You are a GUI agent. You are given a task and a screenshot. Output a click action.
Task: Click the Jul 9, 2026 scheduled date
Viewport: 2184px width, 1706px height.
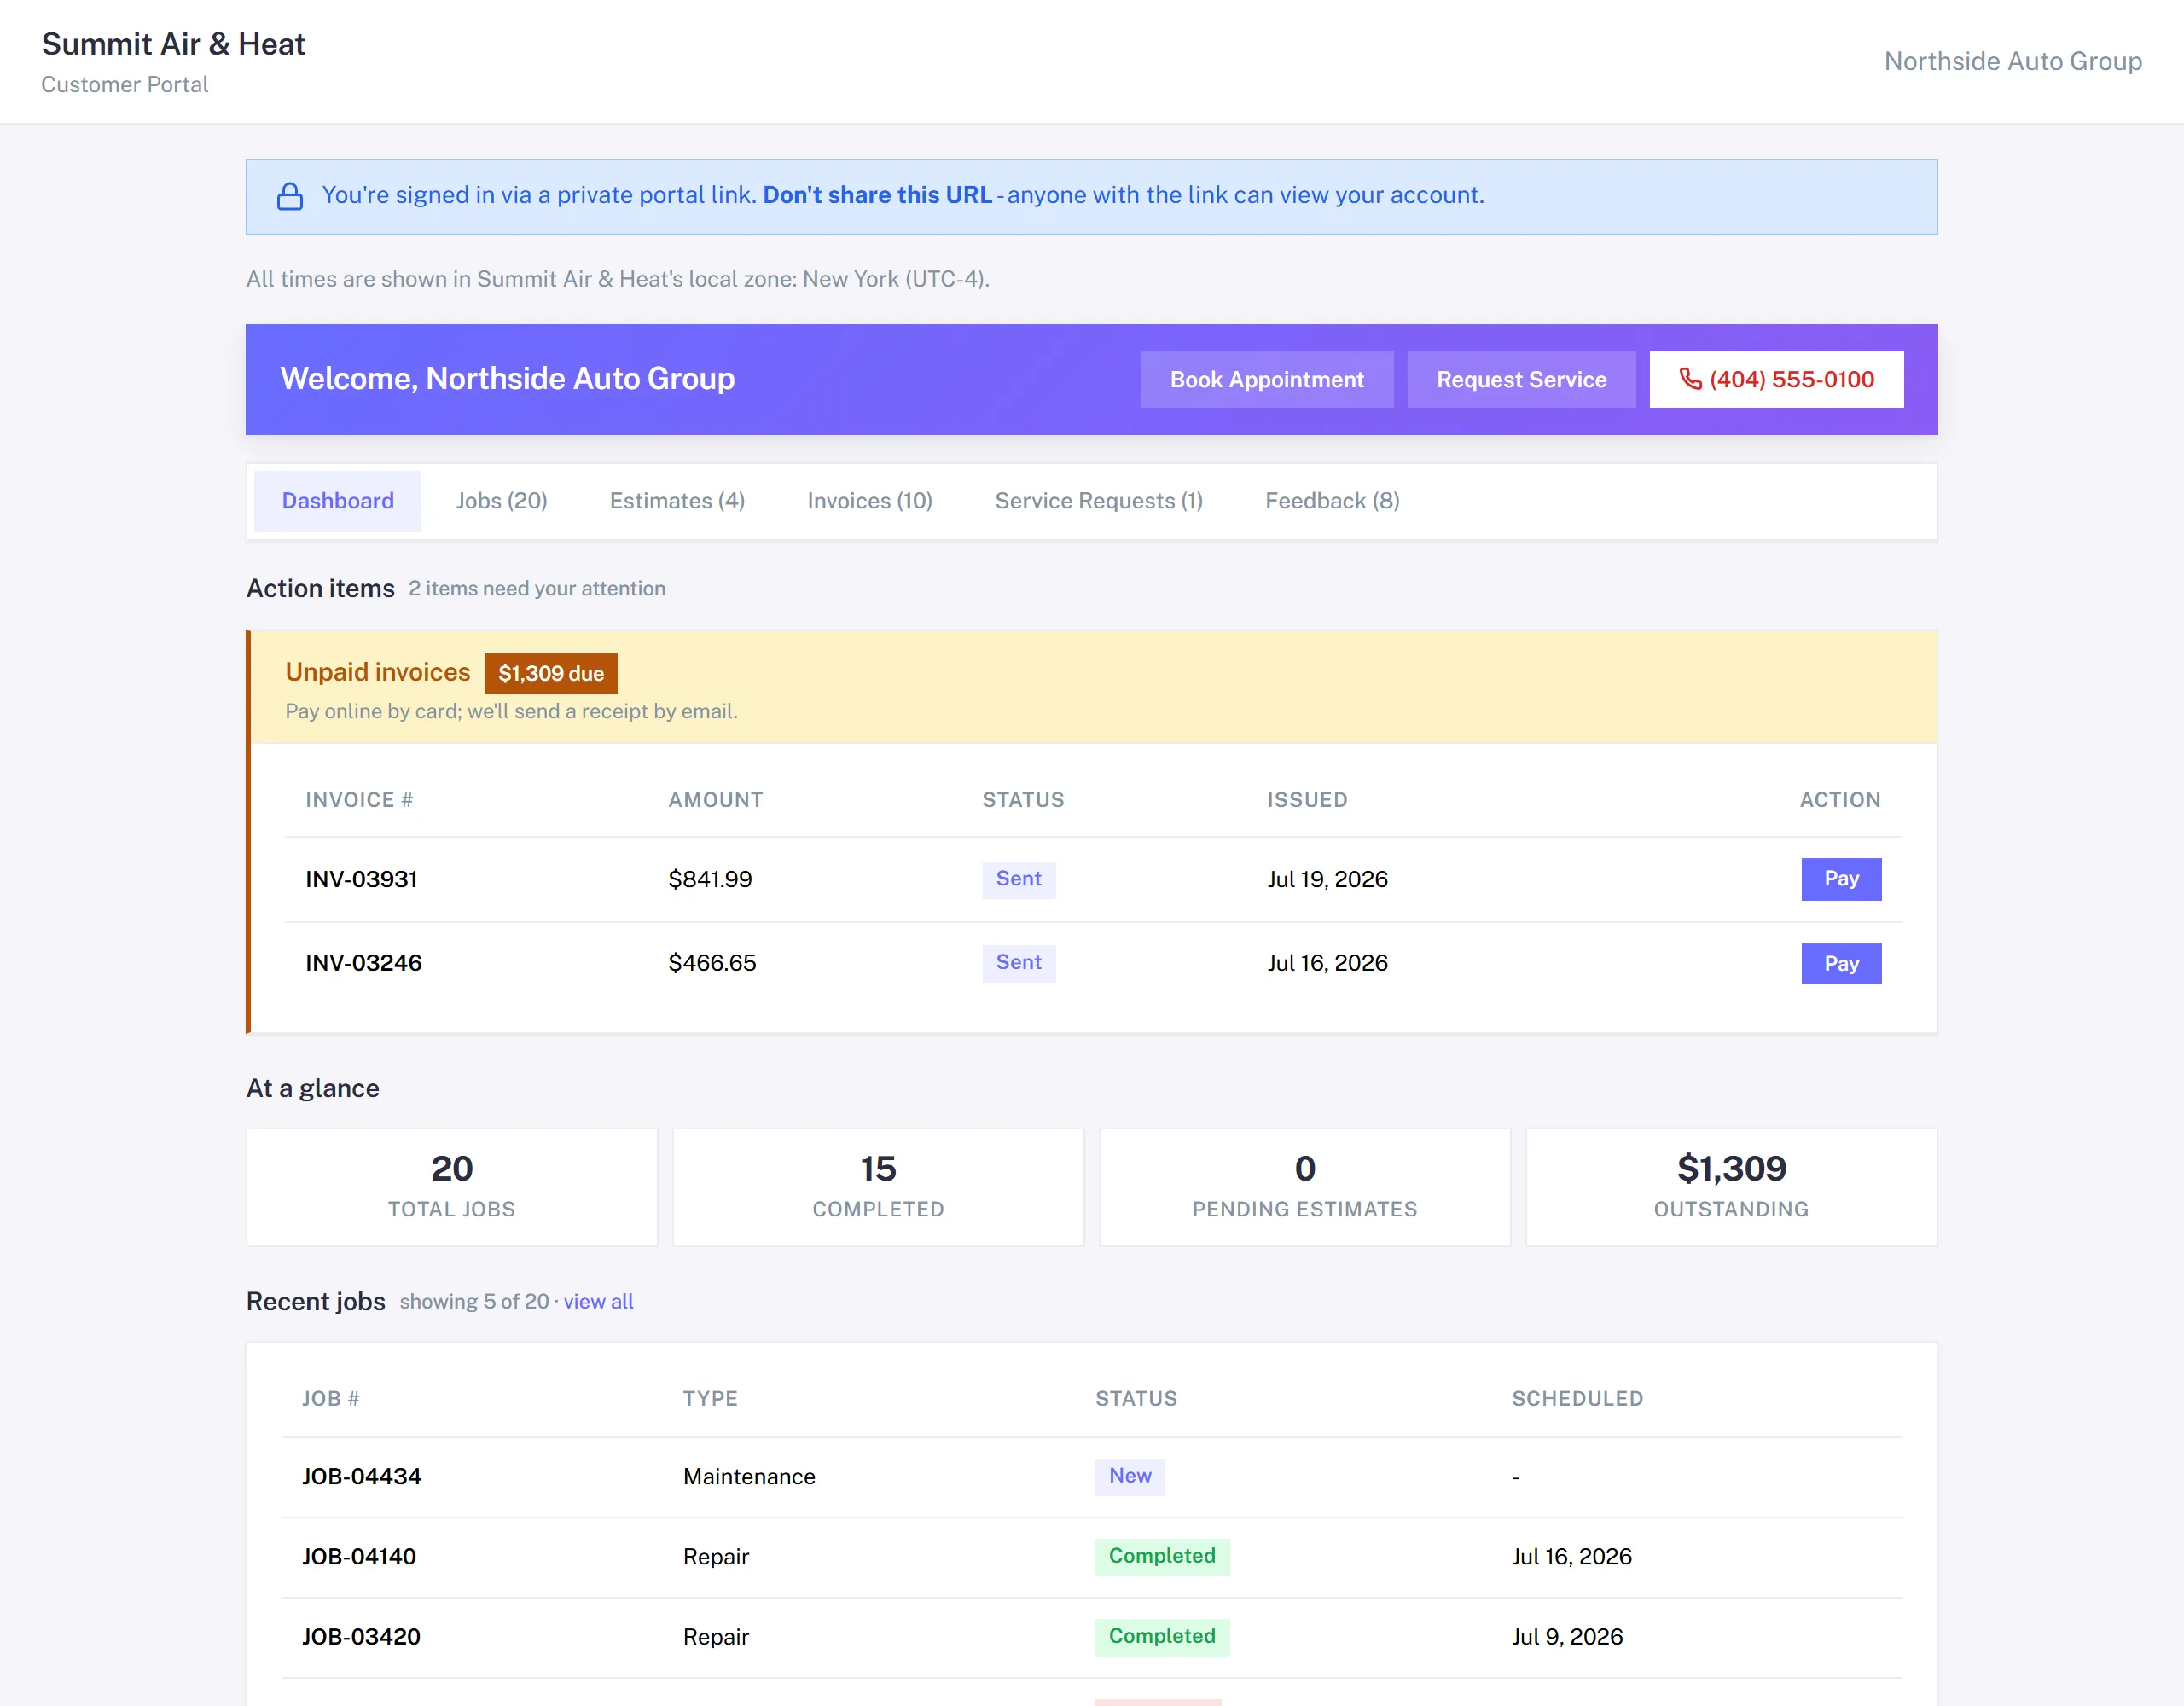point(1567,1636)
